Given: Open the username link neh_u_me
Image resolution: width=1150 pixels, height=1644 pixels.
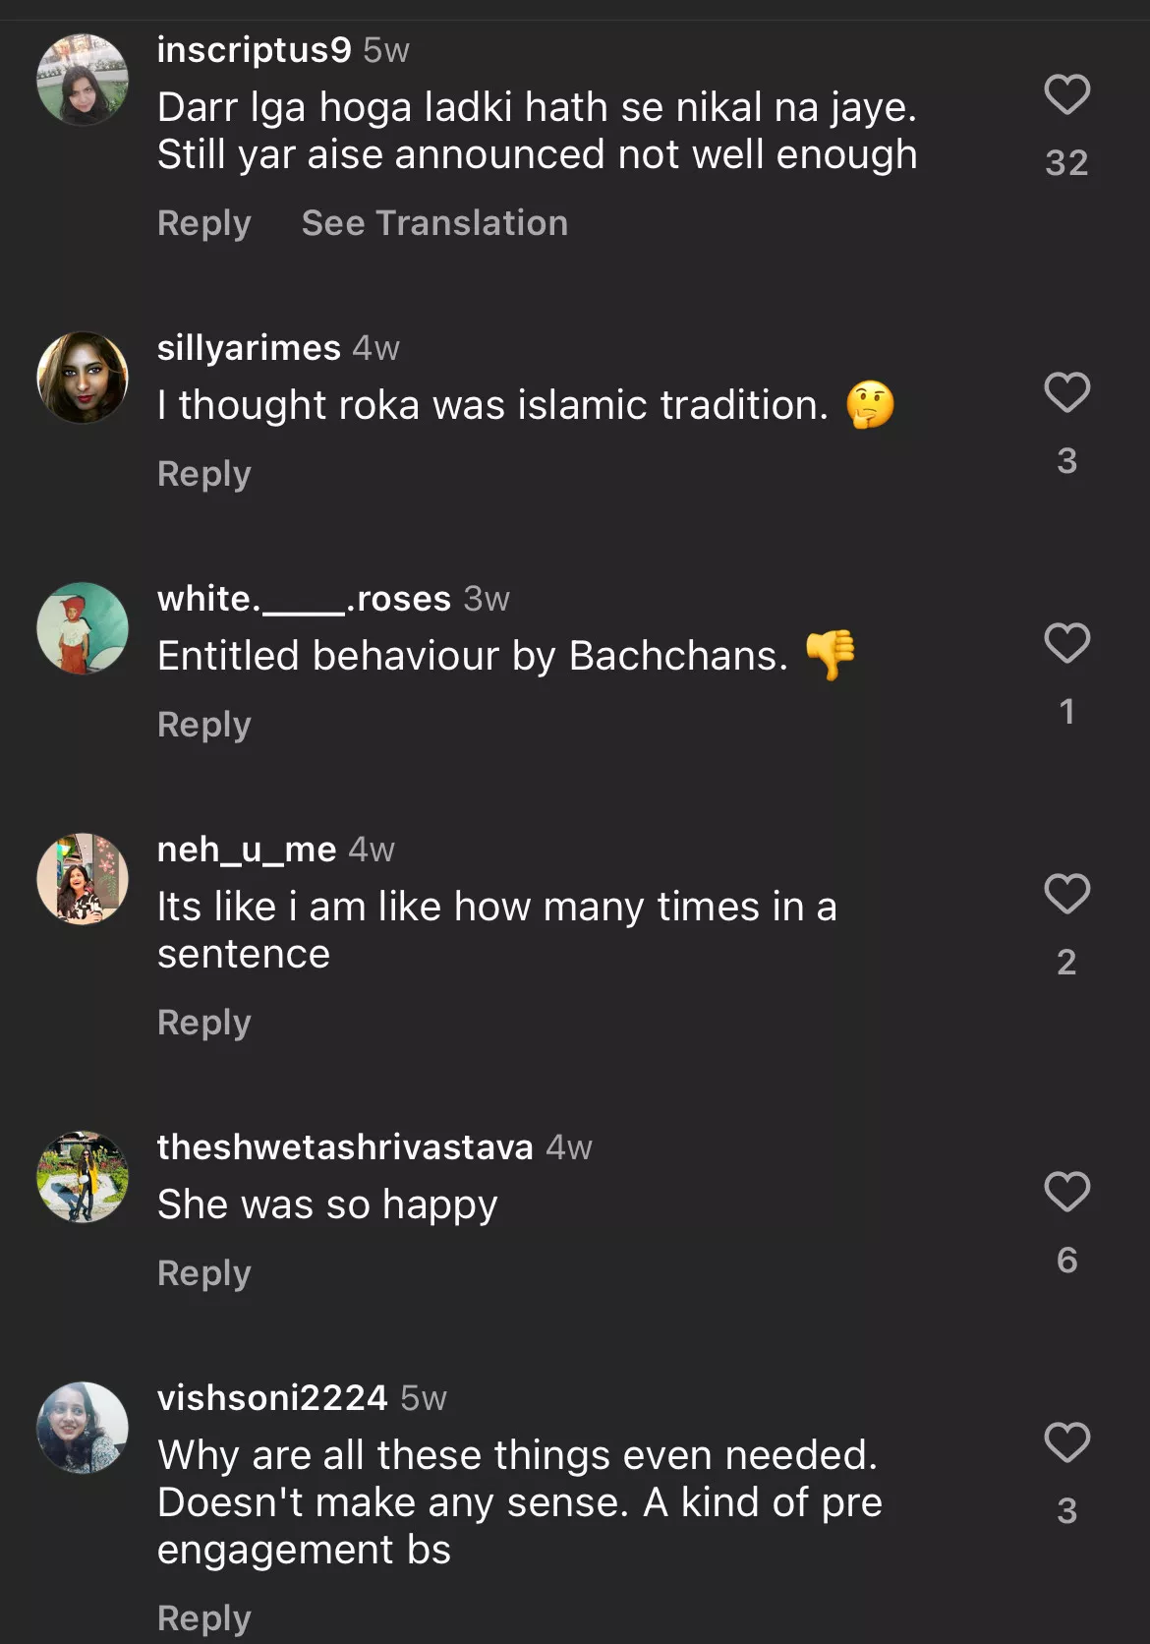Looking at the screenshot, I should [247, 850].
